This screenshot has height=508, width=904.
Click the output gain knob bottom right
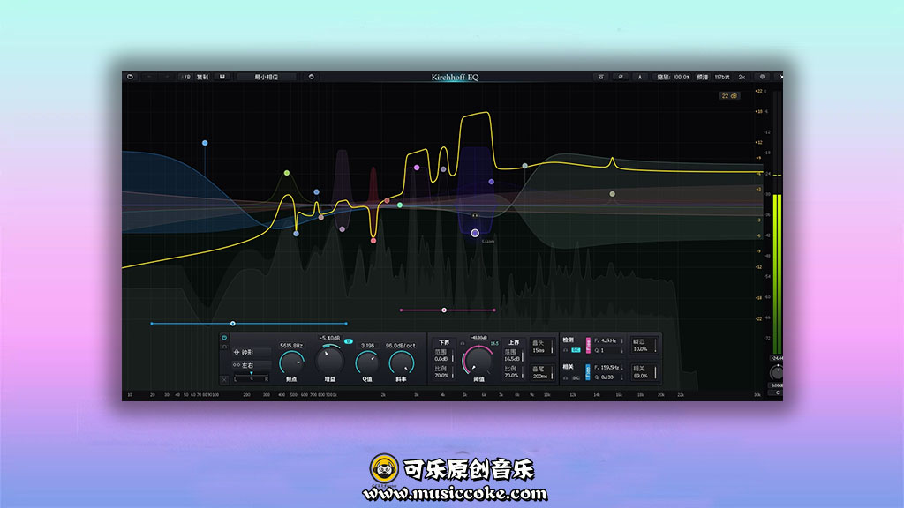click(x=777, y=373)
